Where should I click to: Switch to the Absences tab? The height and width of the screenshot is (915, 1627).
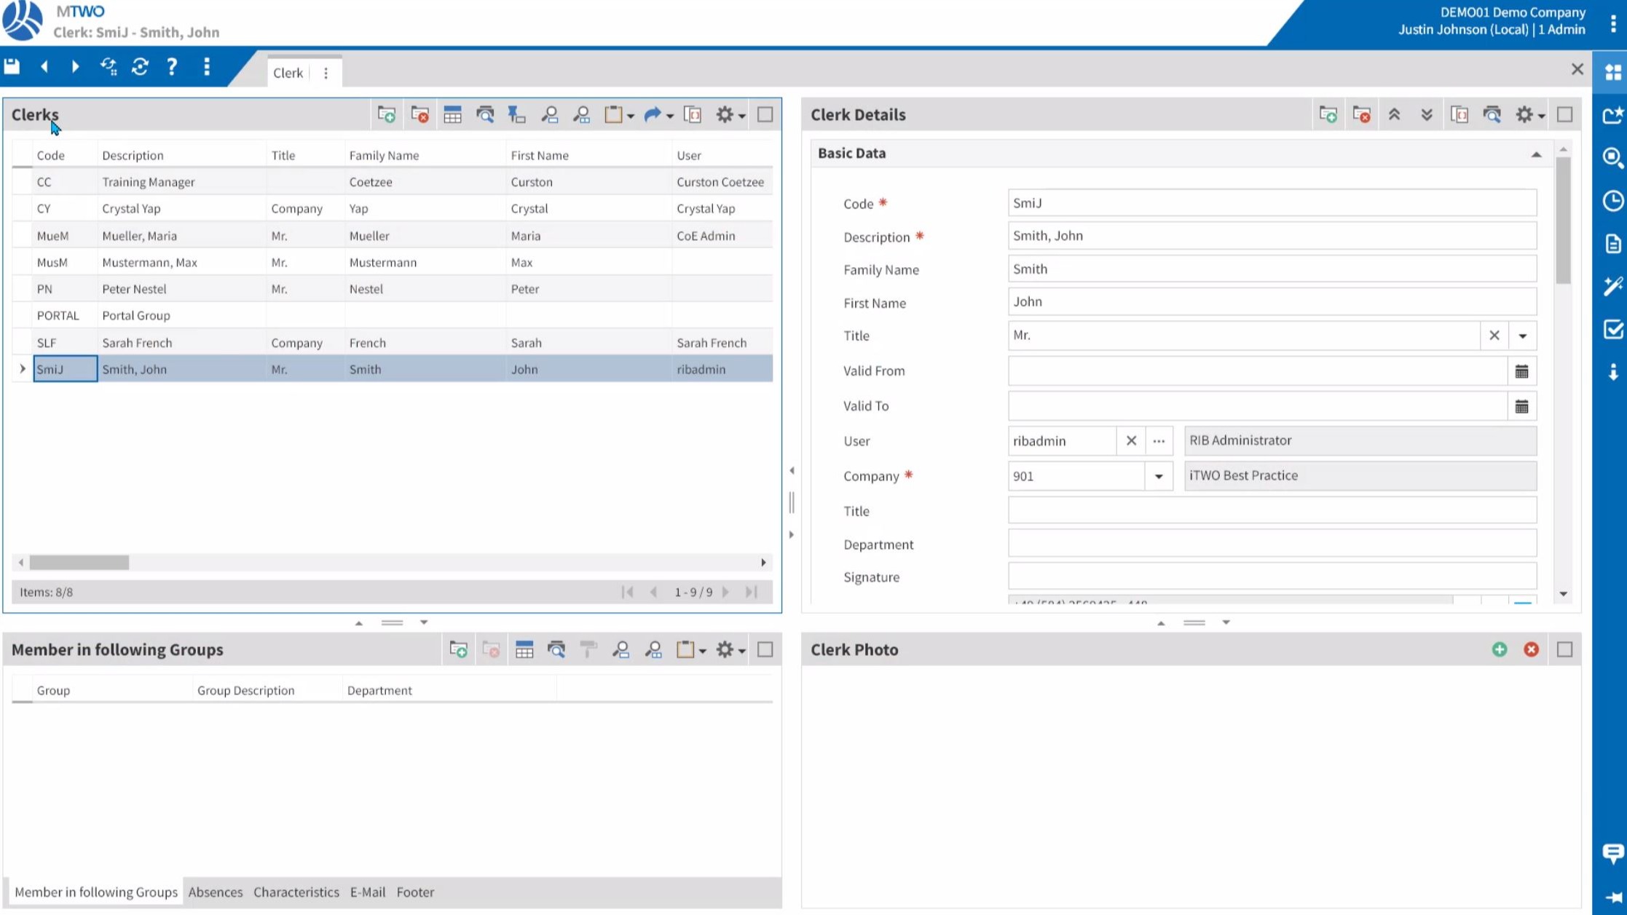(x=215, y=892)
